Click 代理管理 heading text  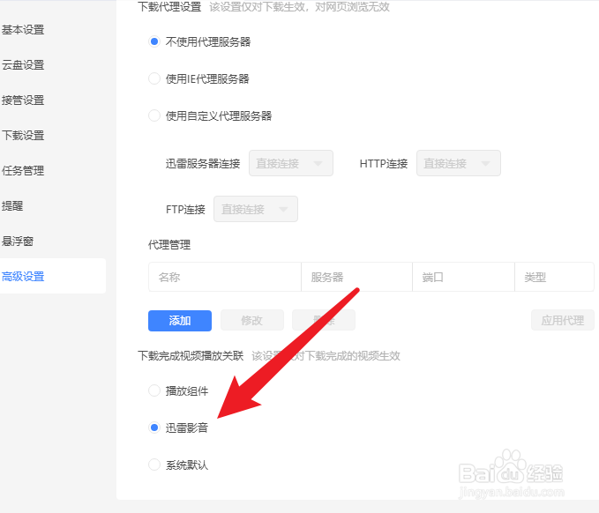[x=169, y=245]
